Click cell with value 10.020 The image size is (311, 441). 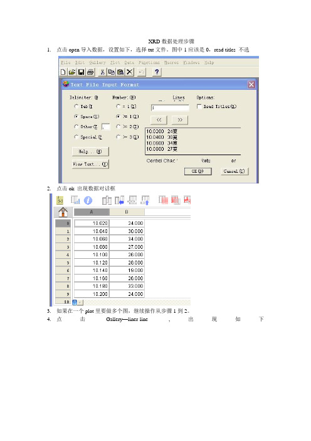click(x=92, y=223)
